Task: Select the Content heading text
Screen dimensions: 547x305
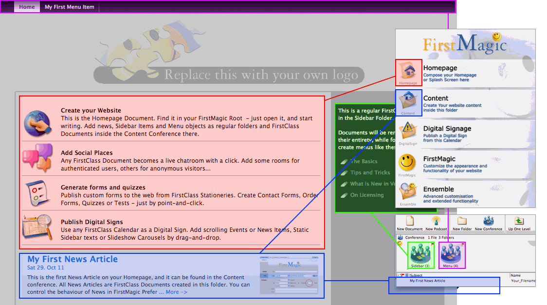Action: tap(436, 98)
